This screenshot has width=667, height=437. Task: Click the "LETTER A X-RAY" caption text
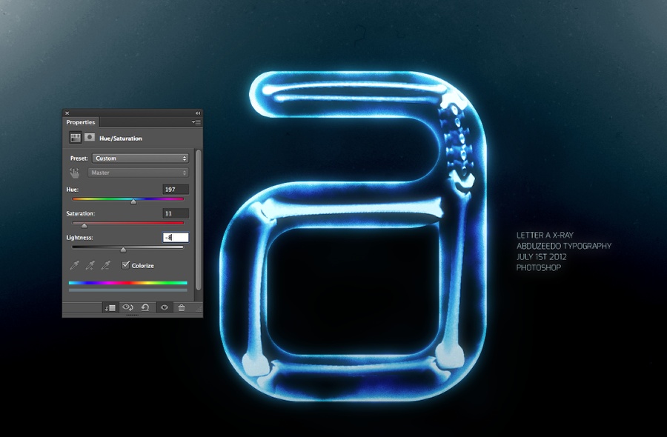click(545, 235)
